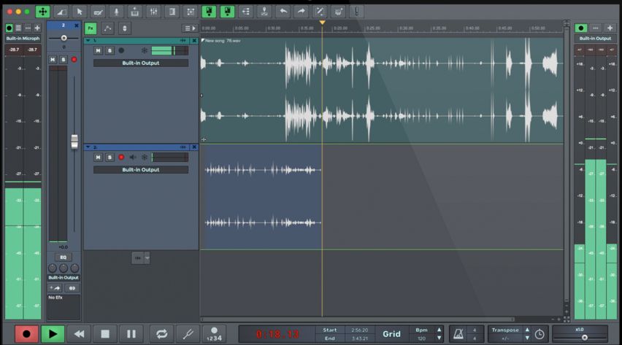The width and height of the screenshot is (622, 345).
Task: Mute track 2
Action: [98, 158]
